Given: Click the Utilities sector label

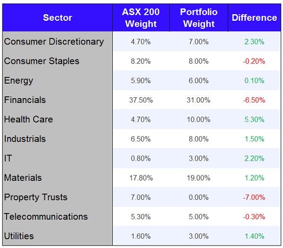Looking at the screenshot, I should [x=19, y=236].
